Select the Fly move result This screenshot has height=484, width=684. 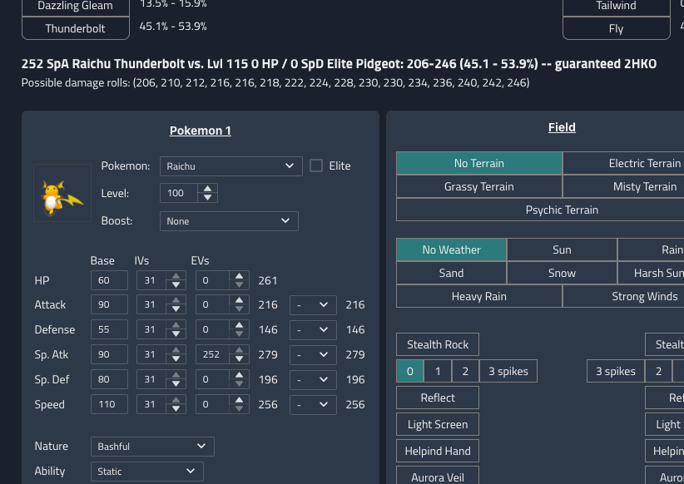point(617,28)
